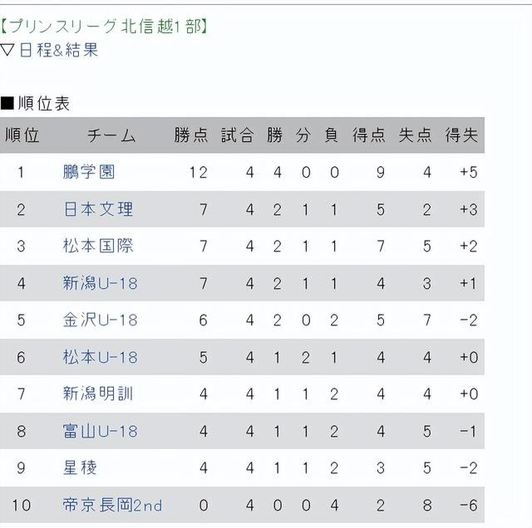
Task: Select the 松本国際 team name
Action: tap(98, 246)
